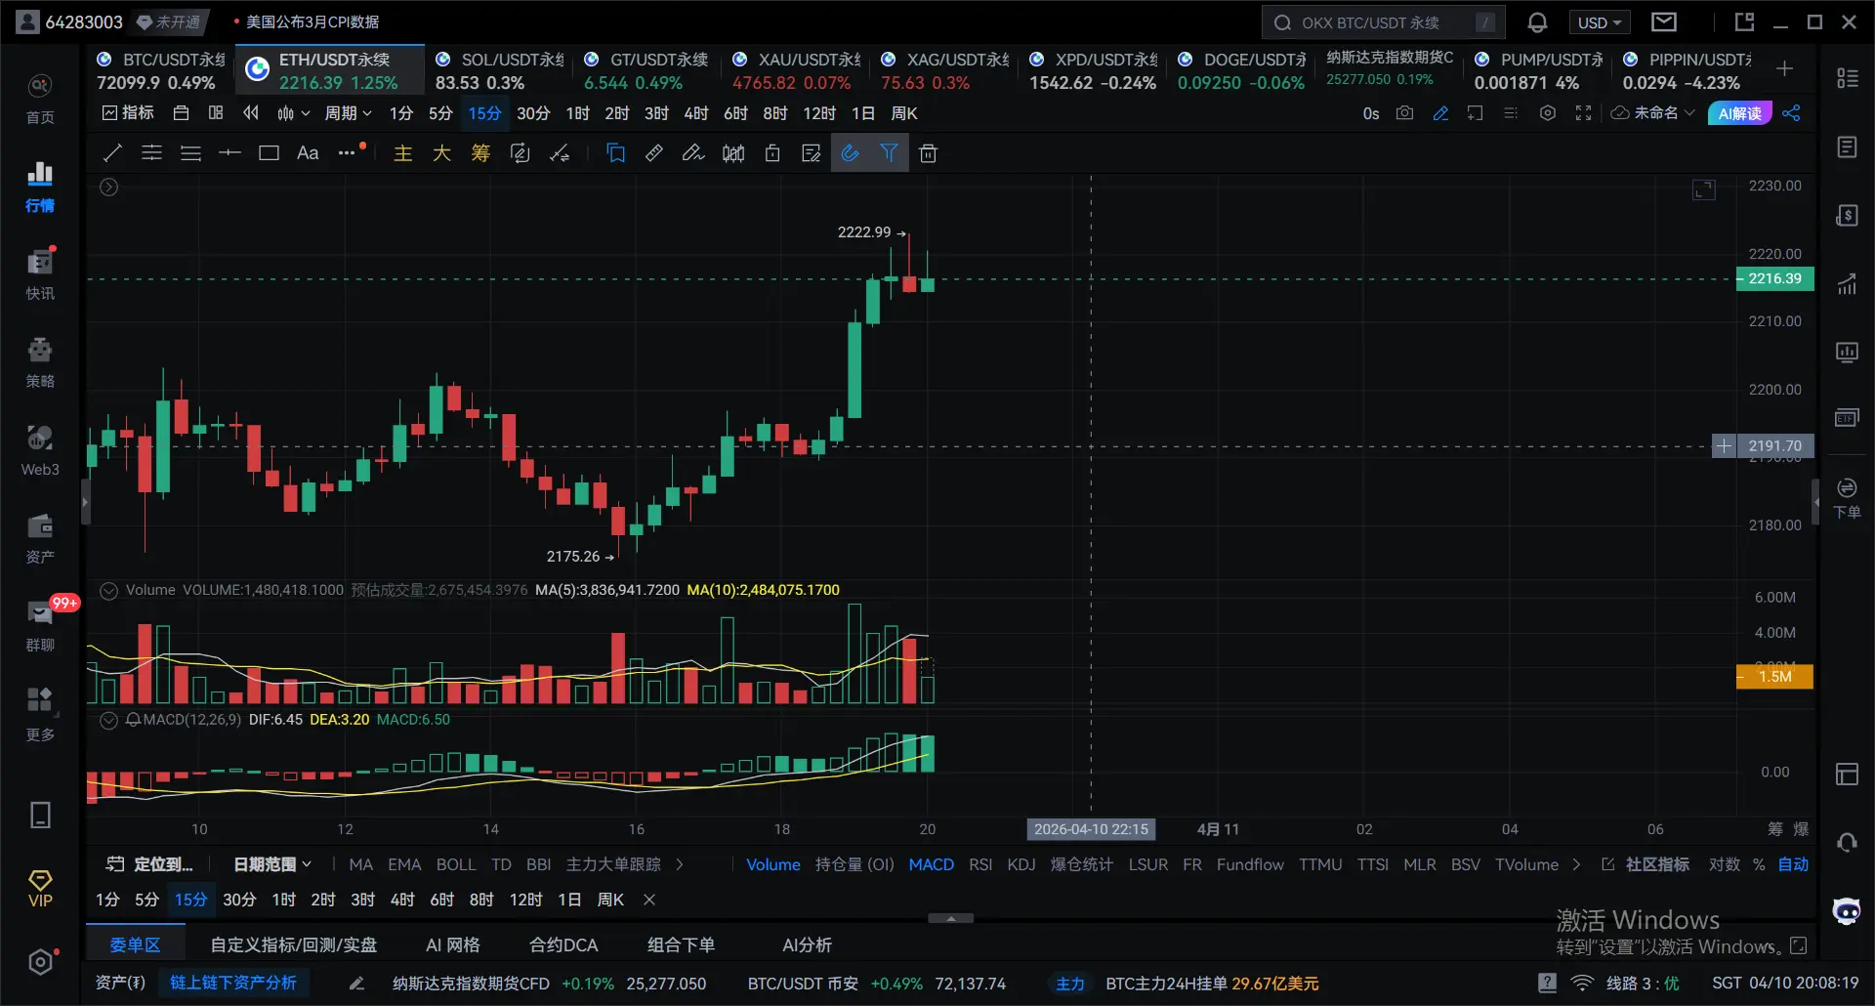Select the 1时 timeframe in top toolbar
1875x1006 pixels.
coord(577,113)
